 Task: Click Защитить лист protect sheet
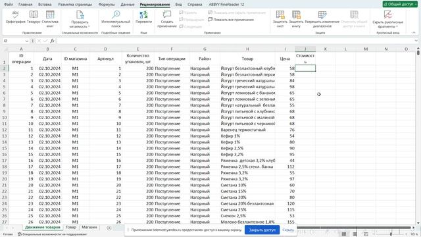point(280,19)
